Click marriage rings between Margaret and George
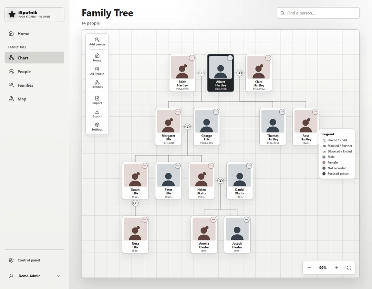The image size is (372, 289). click(x=187, y=127)
